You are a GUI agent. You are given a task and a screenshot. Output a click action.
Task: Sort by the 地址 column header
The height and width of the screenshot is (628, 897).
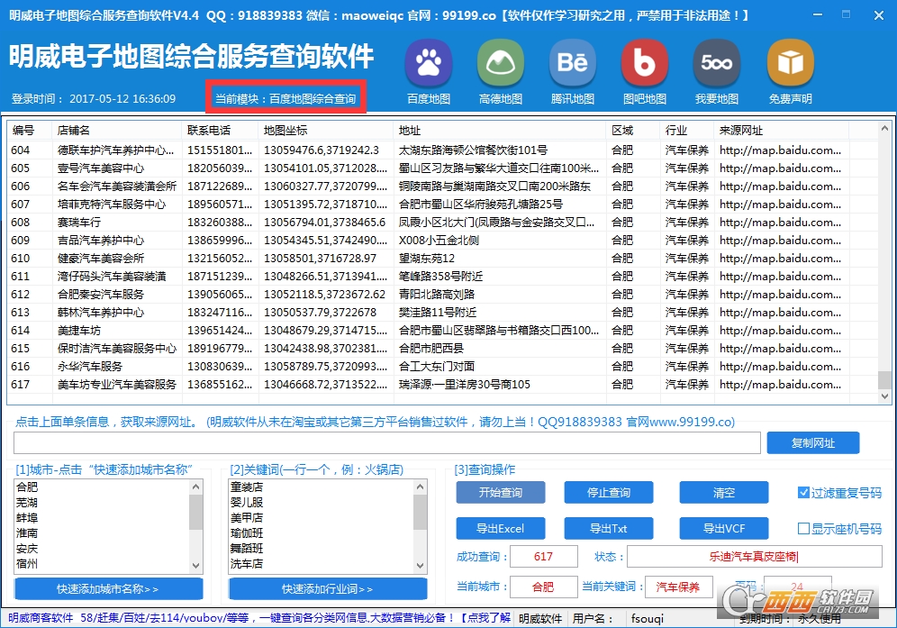click(x=500, y=131)
